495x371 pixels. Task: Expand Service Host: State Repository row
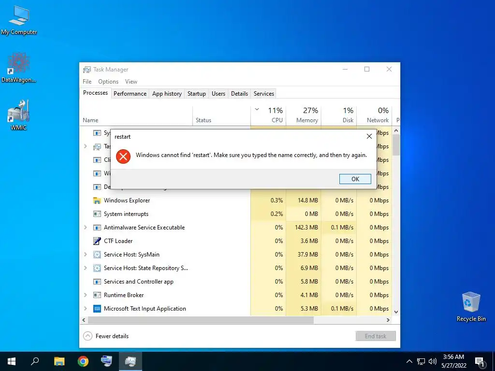click(85, 268)
